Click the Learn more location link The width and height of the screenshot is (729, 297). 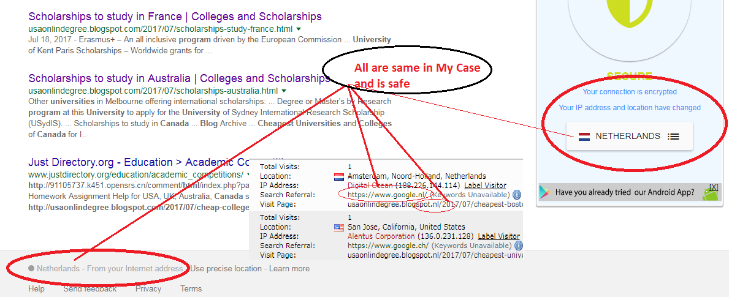point(289,269)
